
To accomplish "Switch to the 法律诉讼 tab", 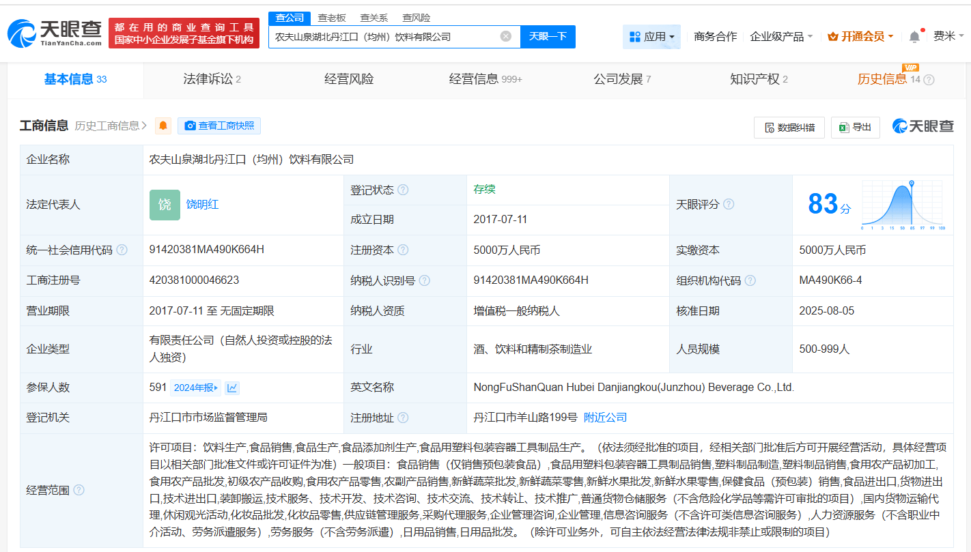I will pos(212,79).
